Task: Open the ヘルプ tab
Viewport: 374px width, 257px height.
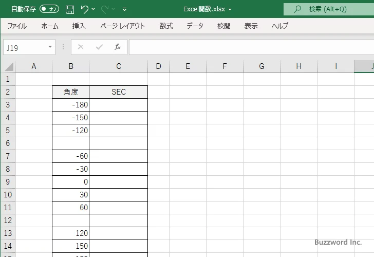Action: (280, 26)
